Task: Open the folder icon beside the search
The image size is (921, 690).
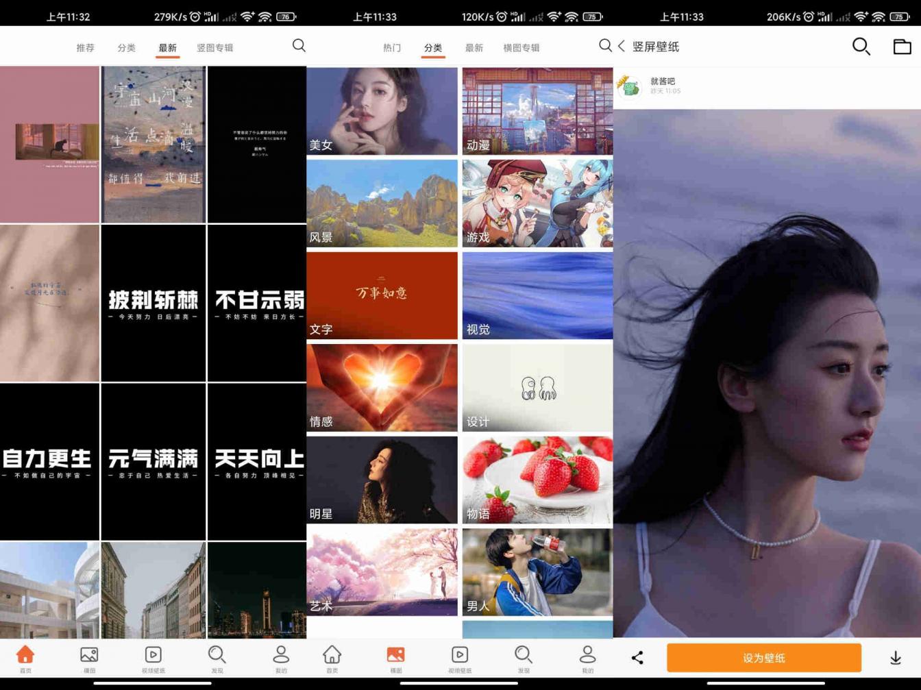Action: [902, 47]
